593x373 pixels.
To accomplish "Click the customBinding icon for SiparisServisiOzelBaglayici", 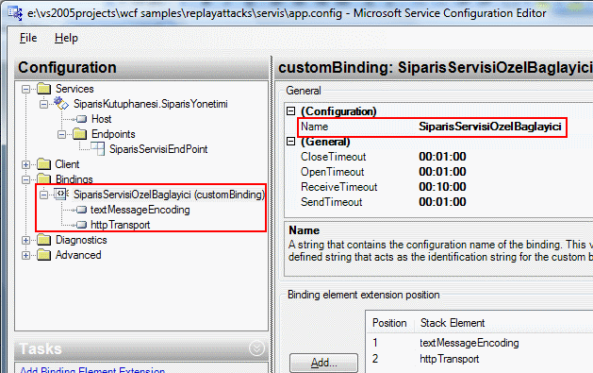I will tap(61, 195).
